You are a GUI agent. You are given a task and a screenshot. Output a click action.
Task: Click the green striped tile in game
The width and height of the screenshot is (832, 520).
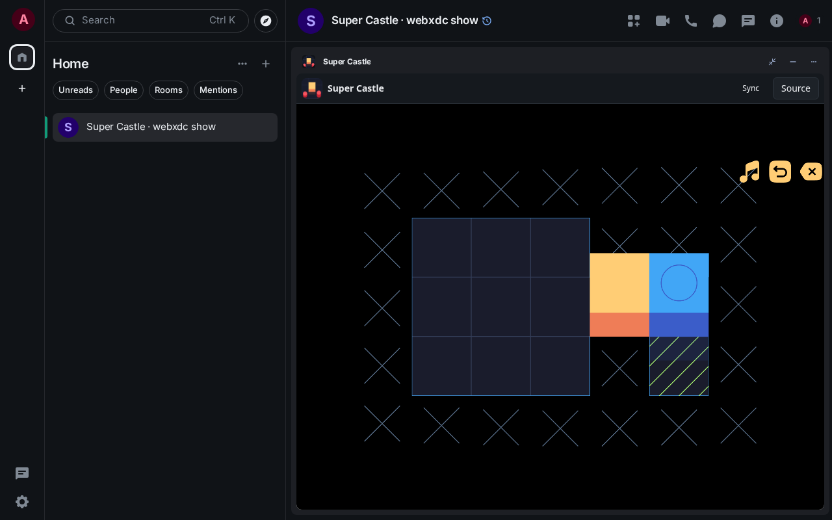tap(679, 366)
